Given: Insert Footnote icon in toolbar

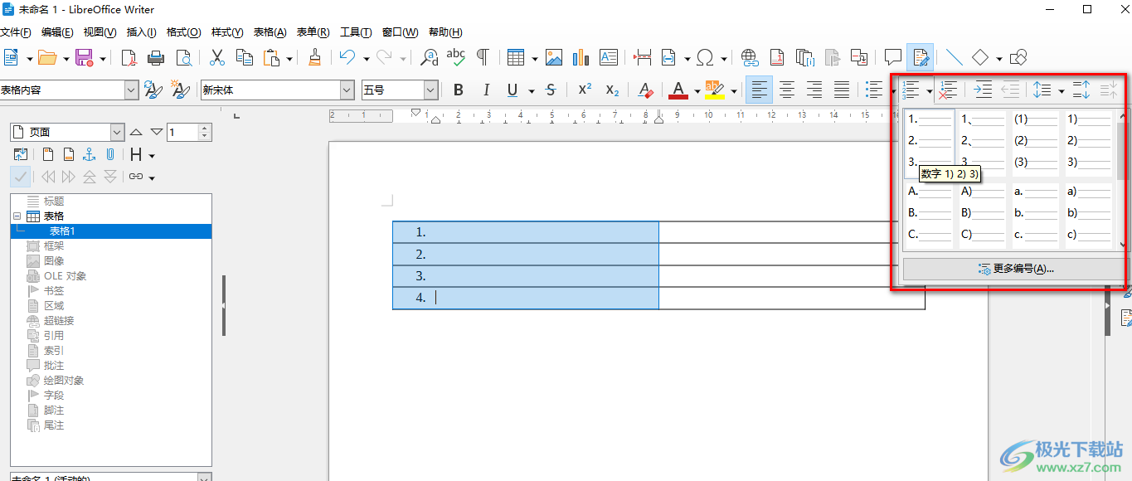Looking at the screenshot, I should coord(777,57).
